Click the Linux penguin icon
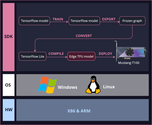 coord(93,85)
